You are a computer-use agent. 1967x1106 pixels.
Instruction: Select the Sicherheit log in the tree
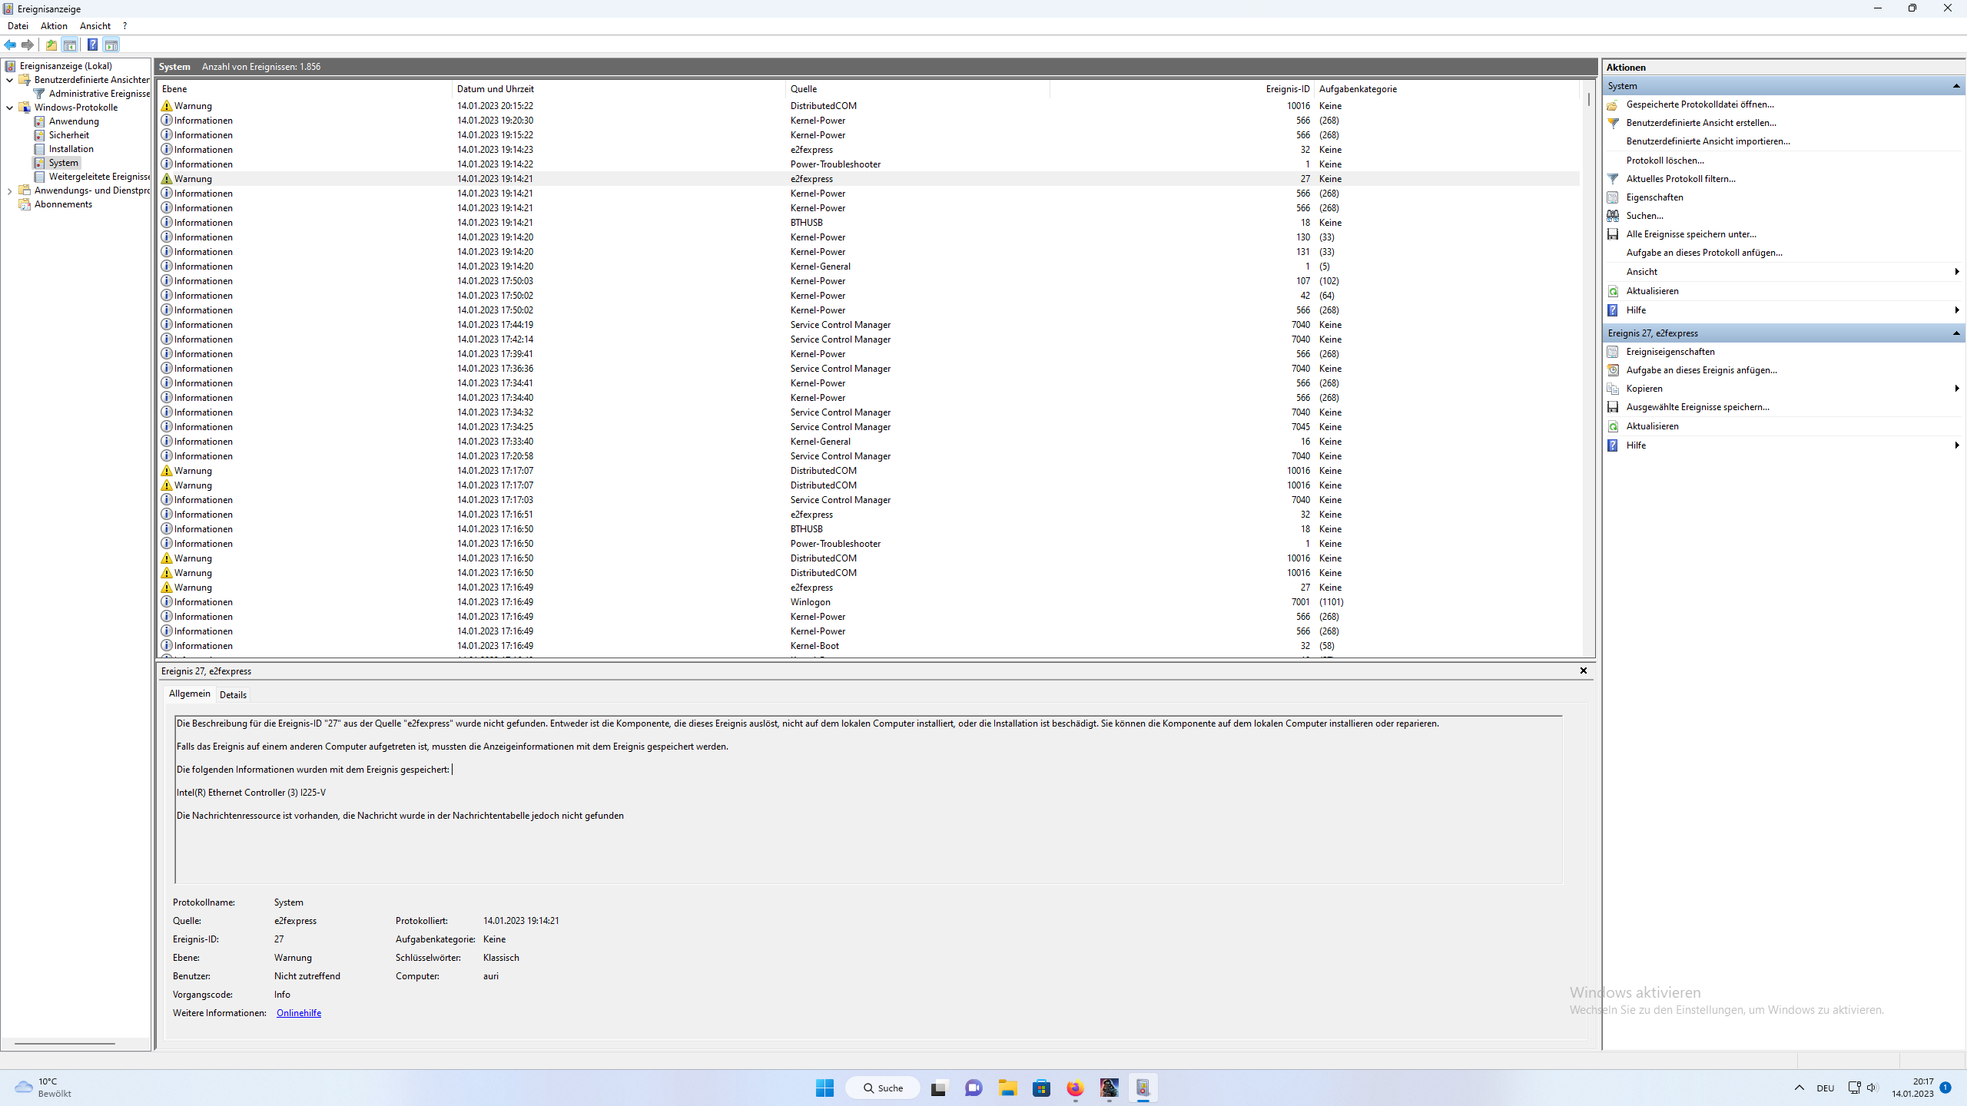(68, 135)
